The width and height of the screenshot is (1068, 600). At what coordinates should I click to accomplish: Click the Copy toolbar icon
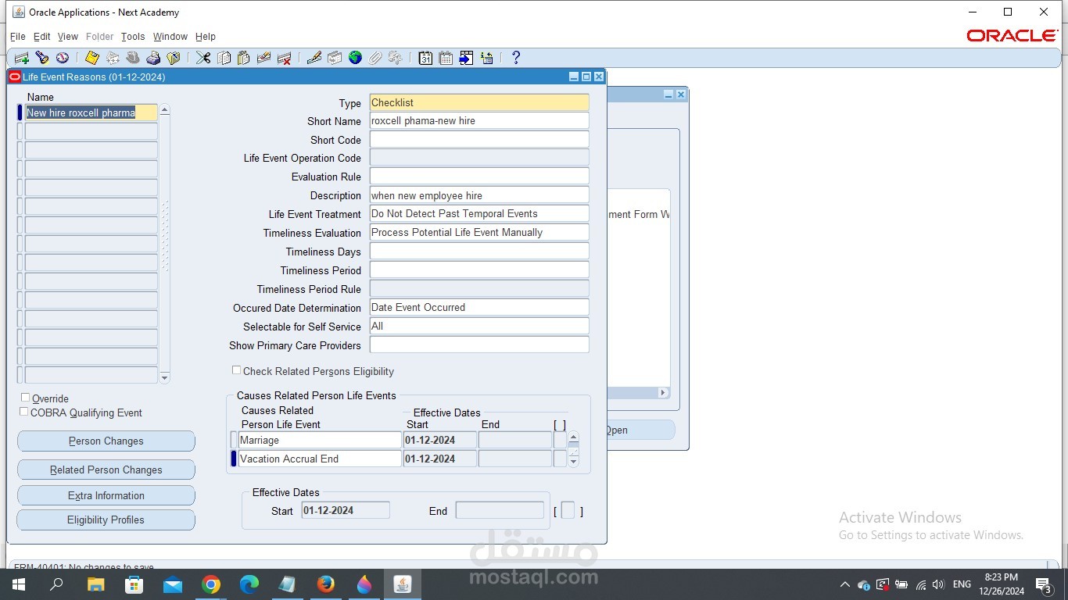pos(224,58)
